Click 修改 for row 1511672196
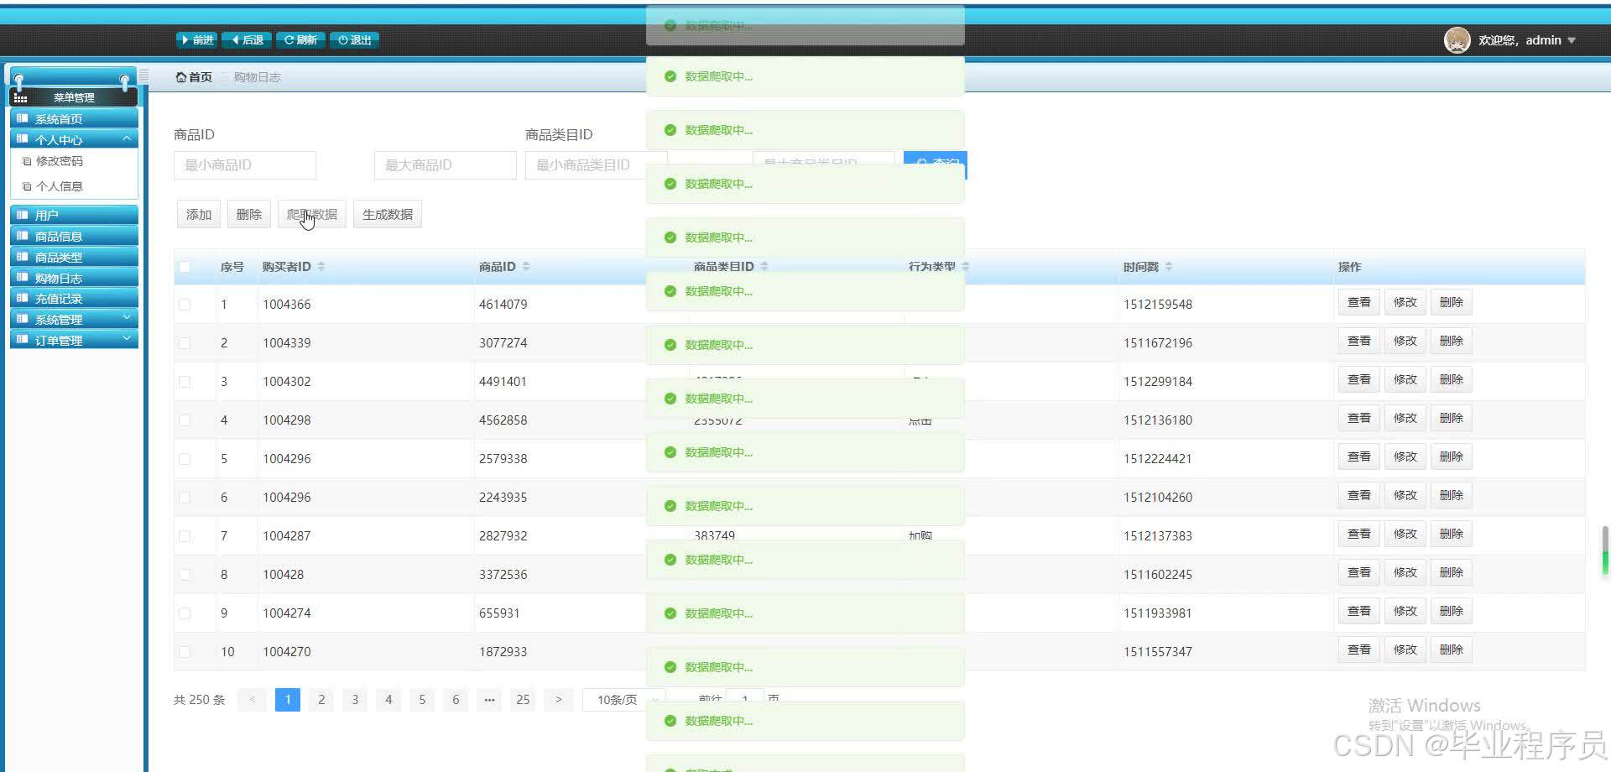 [x=1405, y=342]
